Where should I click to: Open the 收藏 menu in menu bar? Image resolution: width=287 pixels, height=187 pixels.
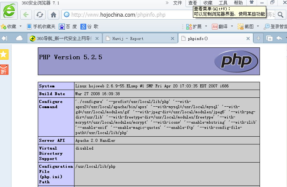(208, 3)
